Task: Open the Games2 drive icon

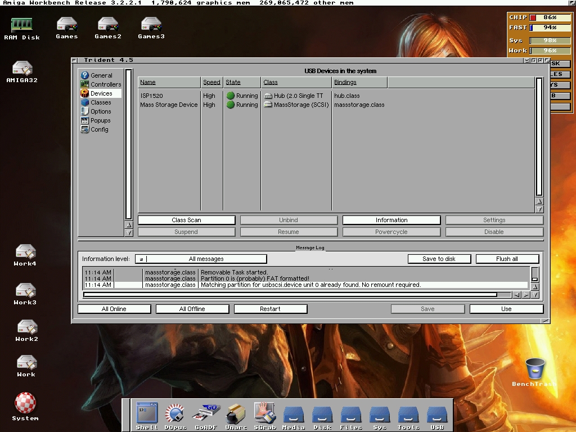Action: (x=107, y=28)
